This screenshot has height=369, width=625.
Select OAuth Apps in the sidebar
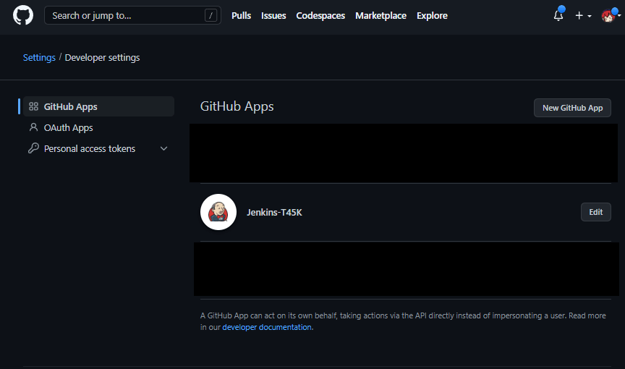(98, 127)
